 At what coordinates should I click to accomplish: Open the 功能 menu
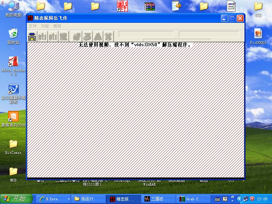pos(45,26)
